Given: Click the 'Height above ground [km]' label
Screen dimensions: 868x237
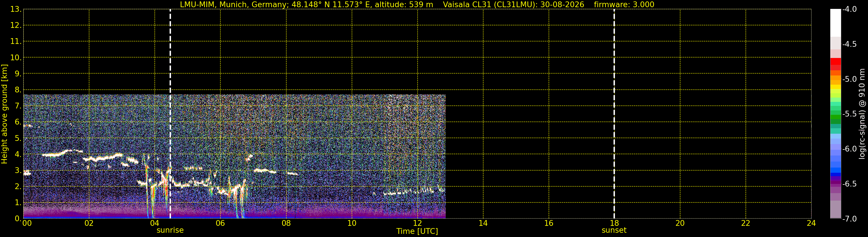Looking at the screenshot, I should (x=4, y=114).
